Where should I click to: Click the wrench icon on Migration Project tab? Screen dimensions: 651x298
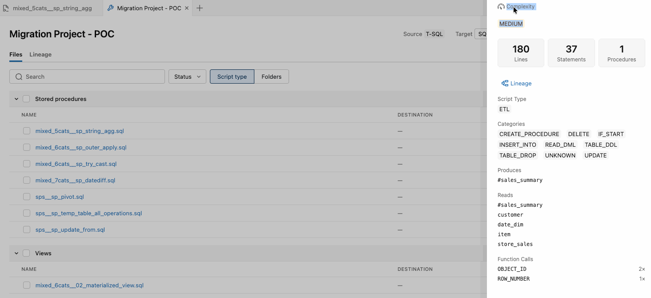pos(111,8)
